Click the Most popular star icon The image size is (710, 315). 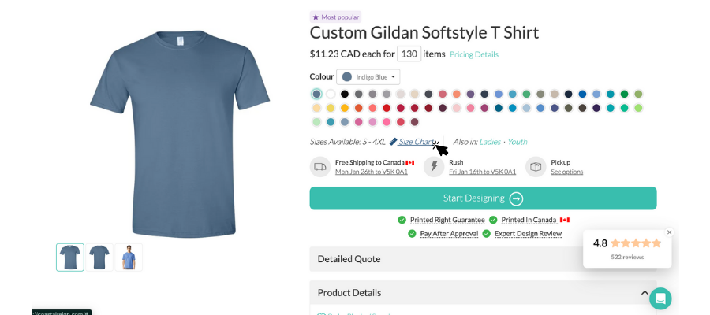click(316, 17)
